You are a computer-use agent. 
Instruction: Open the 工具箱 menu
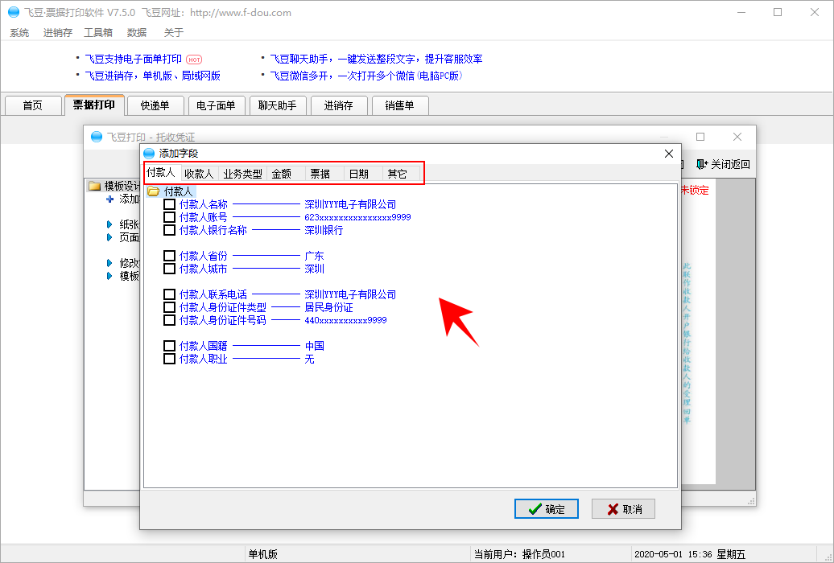98,33
